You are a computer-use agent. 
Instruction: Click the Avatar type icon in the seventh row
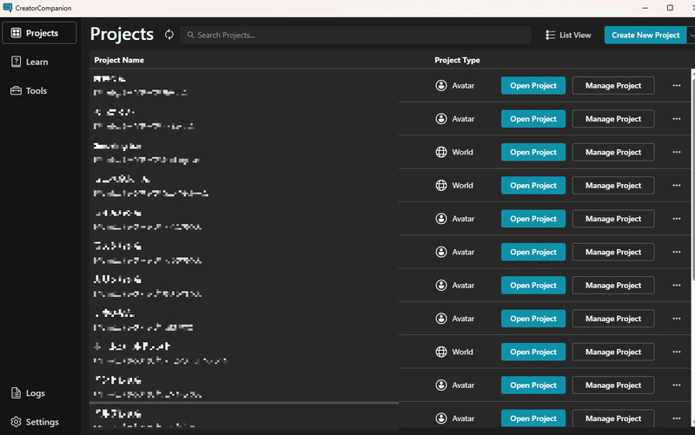(441, 286)
